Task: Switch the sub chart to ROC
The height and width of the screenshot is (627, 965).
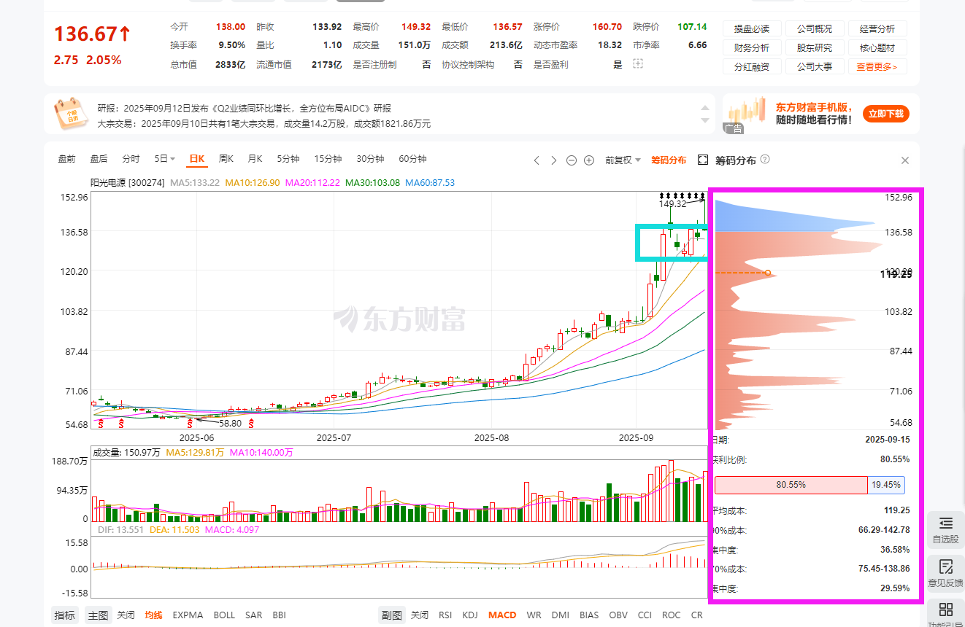Action: coord(672,615)
